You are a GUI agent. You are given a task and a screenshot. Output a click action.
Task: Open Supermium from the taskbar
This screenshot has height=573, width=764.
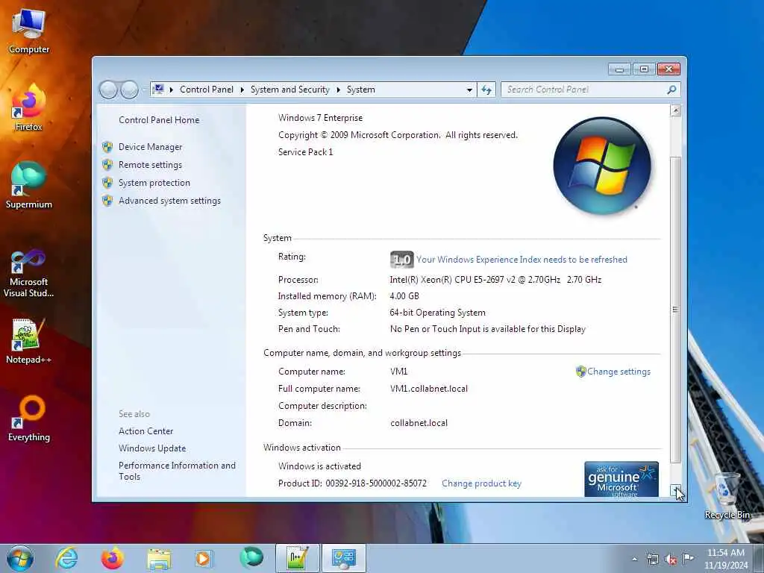tap(251, 557)
